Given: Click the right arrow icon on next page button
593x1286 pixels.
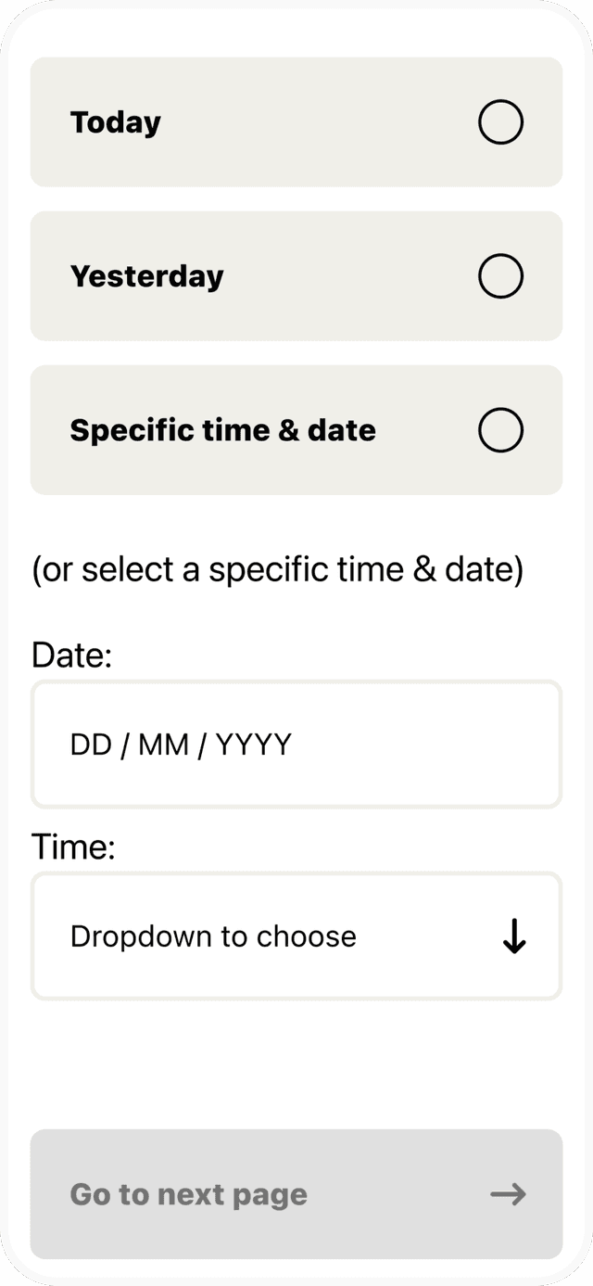Looking at the screenshot, I should click(x=508, y=1194).
